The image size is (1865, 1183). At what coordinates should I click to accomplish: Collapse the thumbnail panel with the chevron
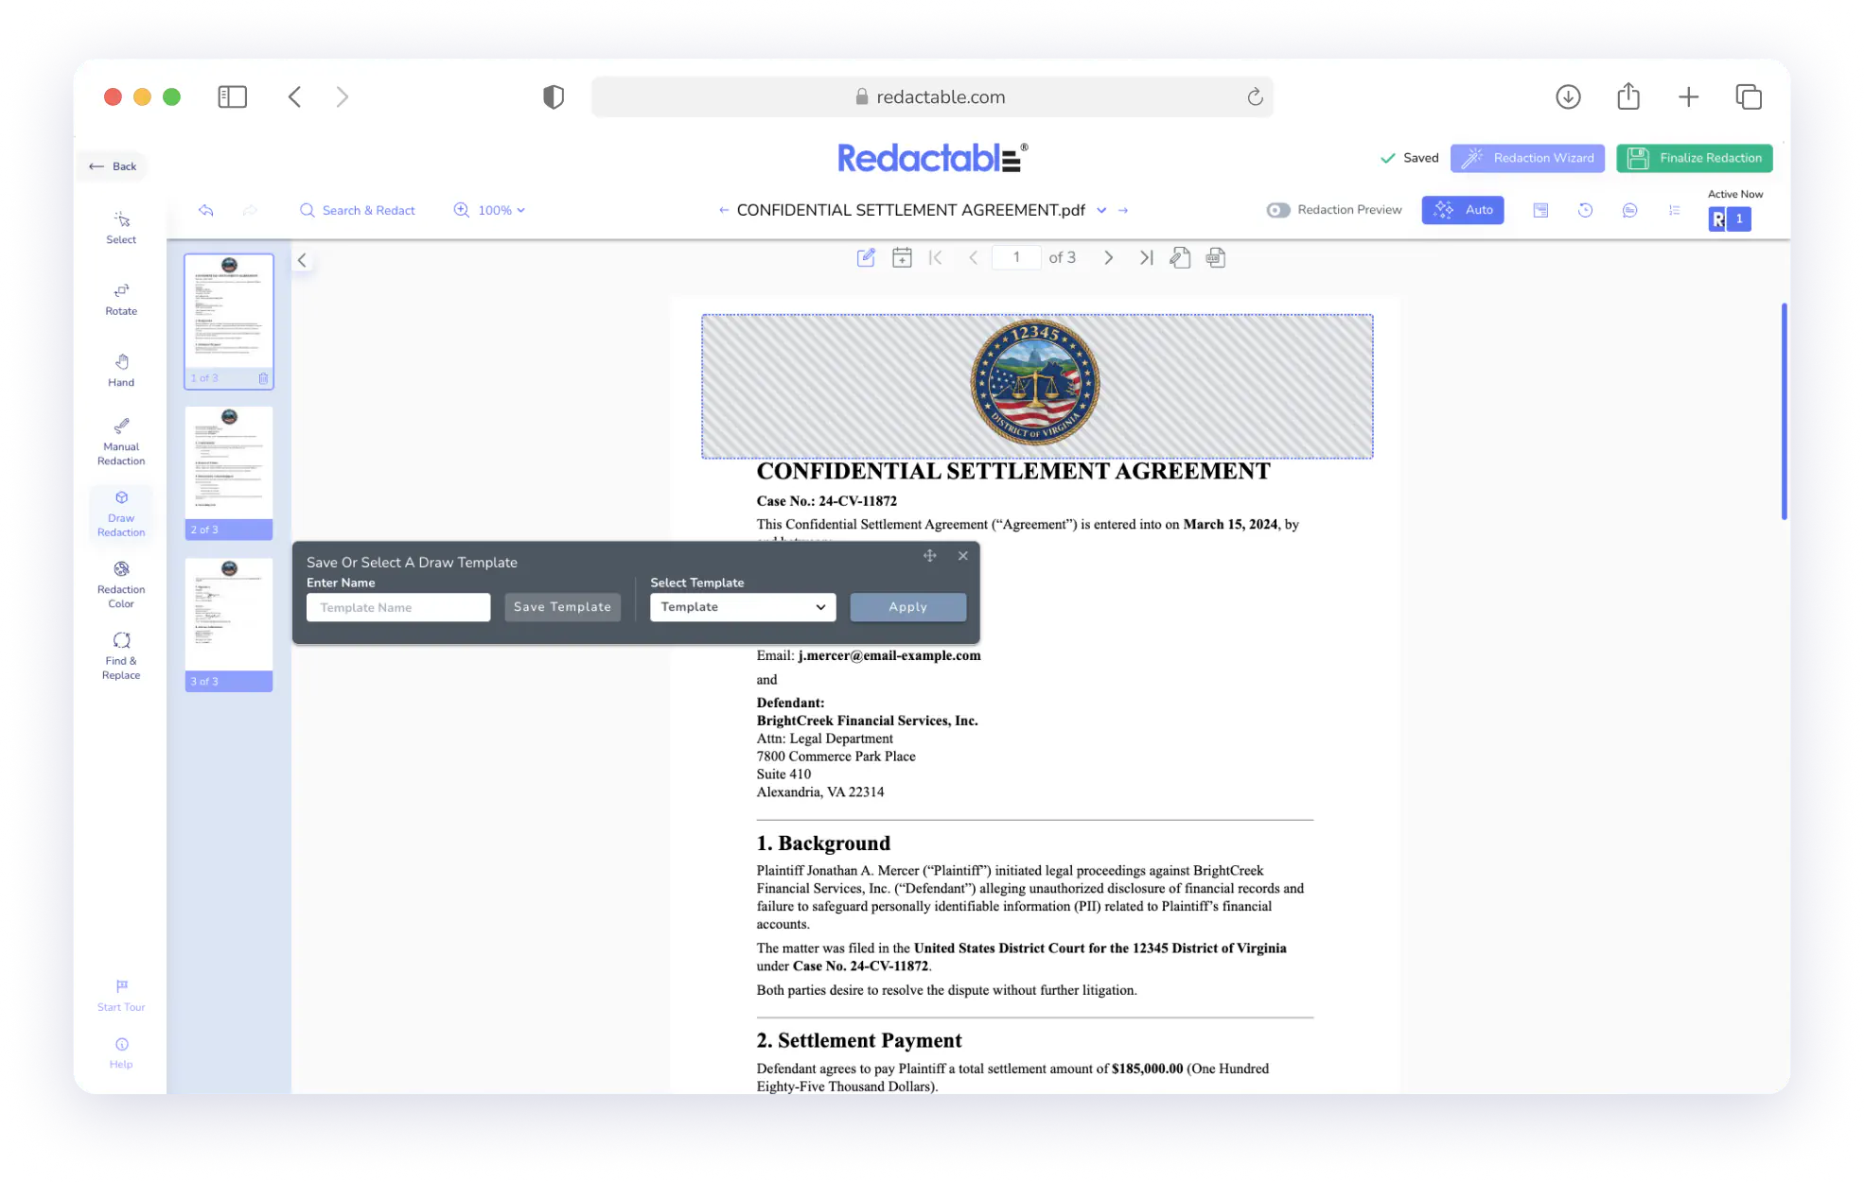[x=302, y=260]
